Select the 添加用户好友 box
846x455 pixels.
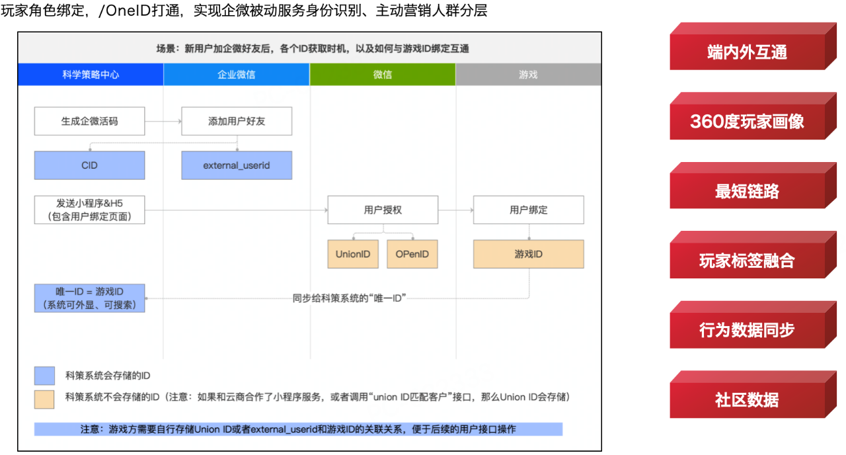click(237, 121)
